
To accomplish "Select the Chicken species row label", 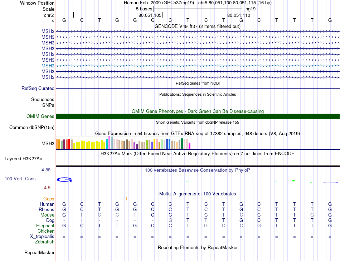I will 46,231.
